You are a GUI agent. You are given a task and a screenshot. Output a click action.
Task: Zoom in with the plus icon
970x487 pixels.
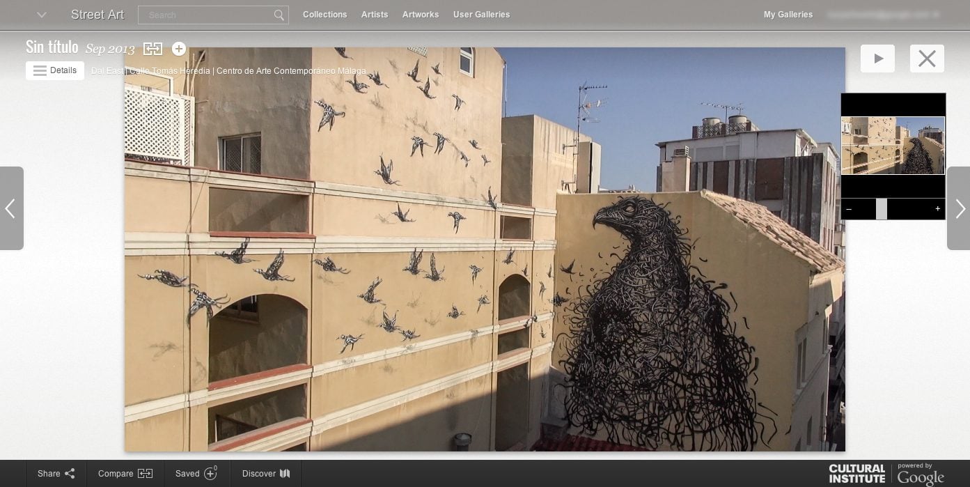(x=937, y=209)
